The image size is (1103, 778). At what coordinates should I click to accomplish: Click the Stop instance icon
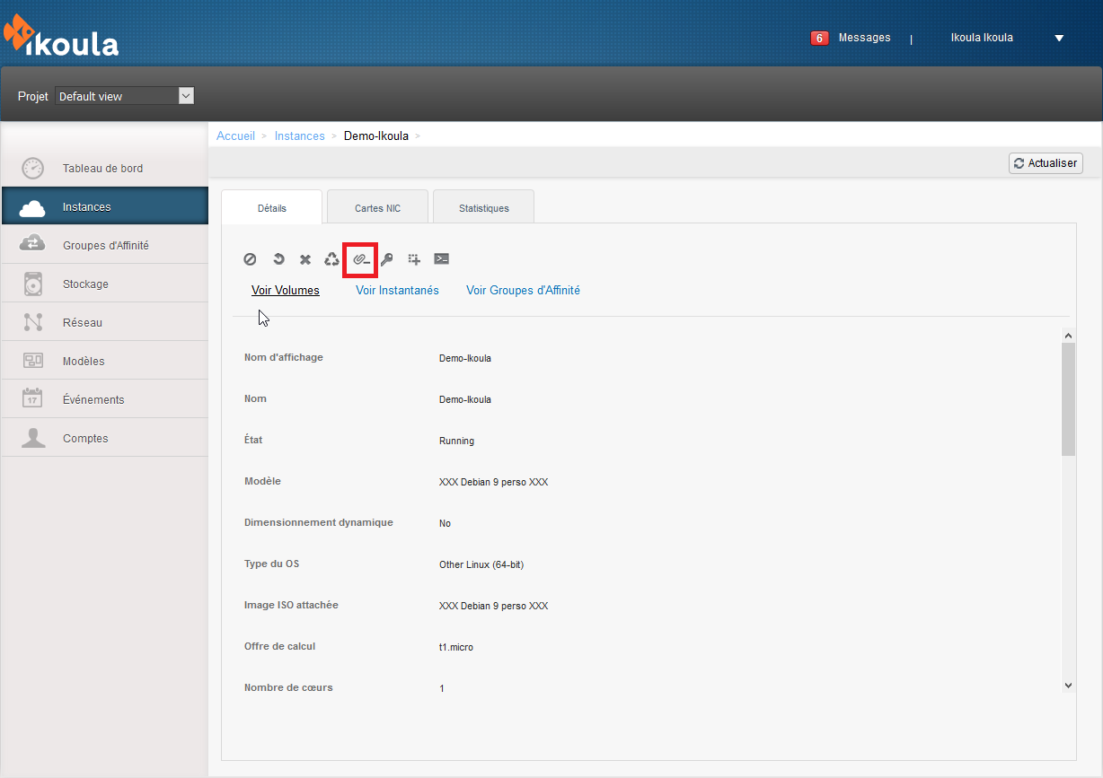pos(251,259)
